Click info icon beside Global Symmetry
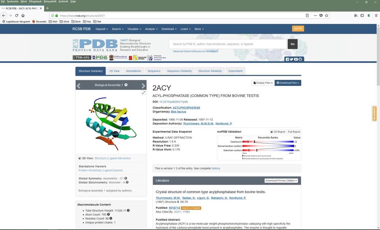380x230 pixels. tap(126, 178)
